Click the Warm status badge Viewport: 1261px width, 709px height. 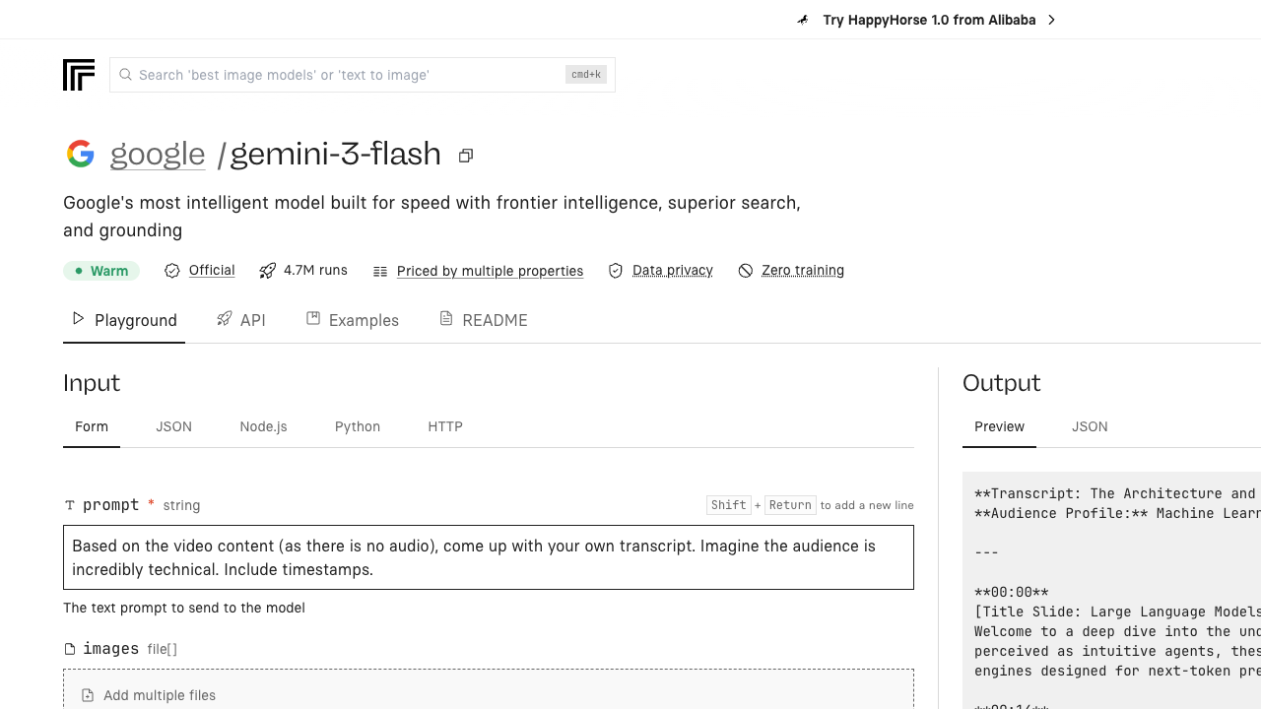pyautogui.click(x=101, y=271)
